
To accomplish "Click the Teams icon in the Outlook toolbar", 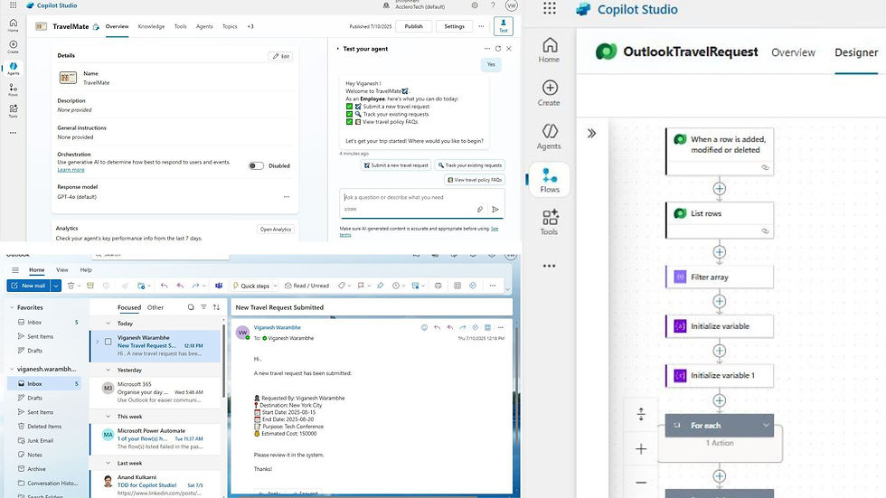I will coord(219,286).
